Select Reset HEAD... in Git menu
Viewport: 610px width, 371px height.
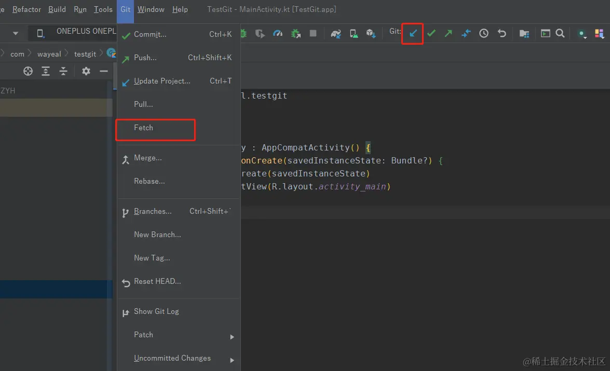click(179, 282)
